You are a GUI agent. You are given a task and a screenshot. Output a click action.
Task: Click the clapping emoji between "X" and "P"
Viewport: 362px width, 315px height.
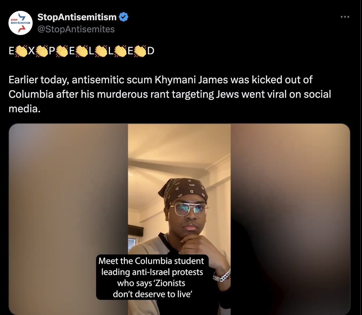[42, 51]
